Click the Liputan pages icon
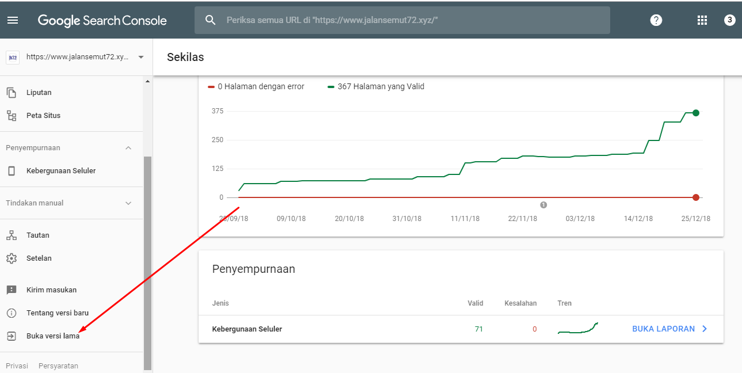Image resolution: width=742 pixels, height=373 pixels. 12,92
